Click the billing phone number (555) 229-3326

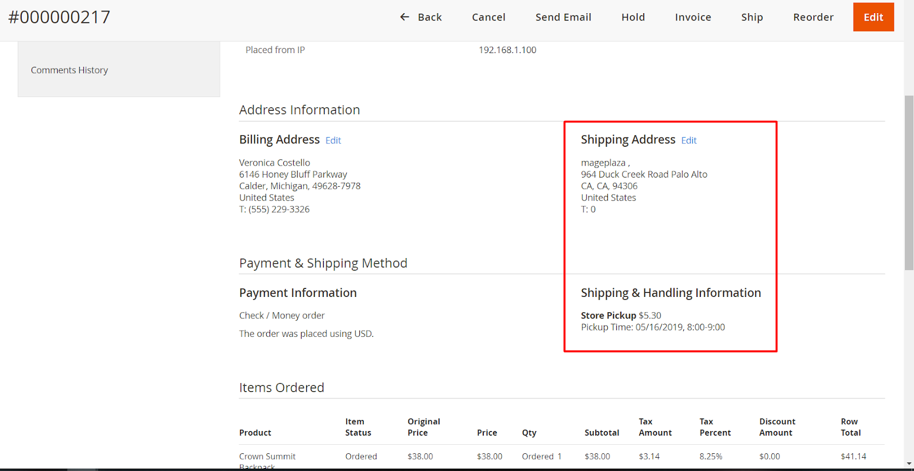point(279,210)
